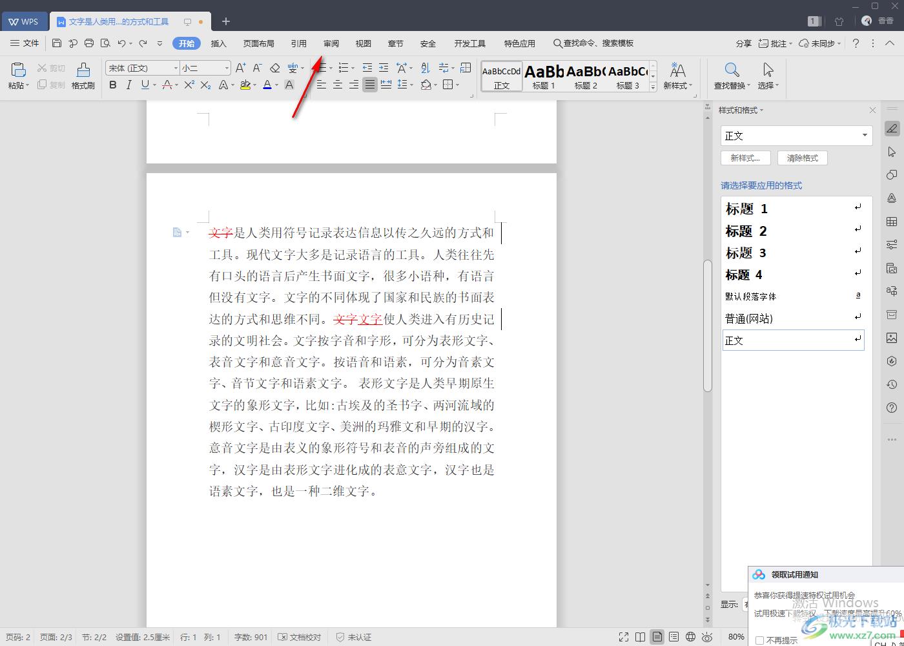Apply subscript formatting
This screenshot has height=646, width=904.
tap(205, 85)
